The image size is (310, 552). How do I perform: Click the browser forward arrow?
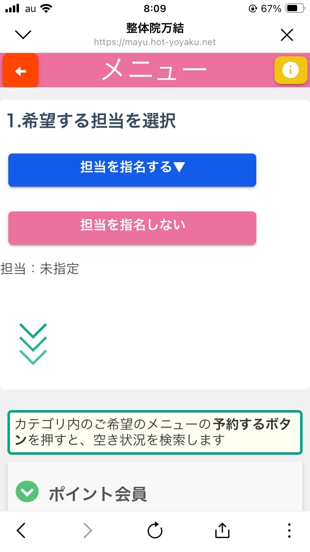pyautogui.click(x=88, y=530)
